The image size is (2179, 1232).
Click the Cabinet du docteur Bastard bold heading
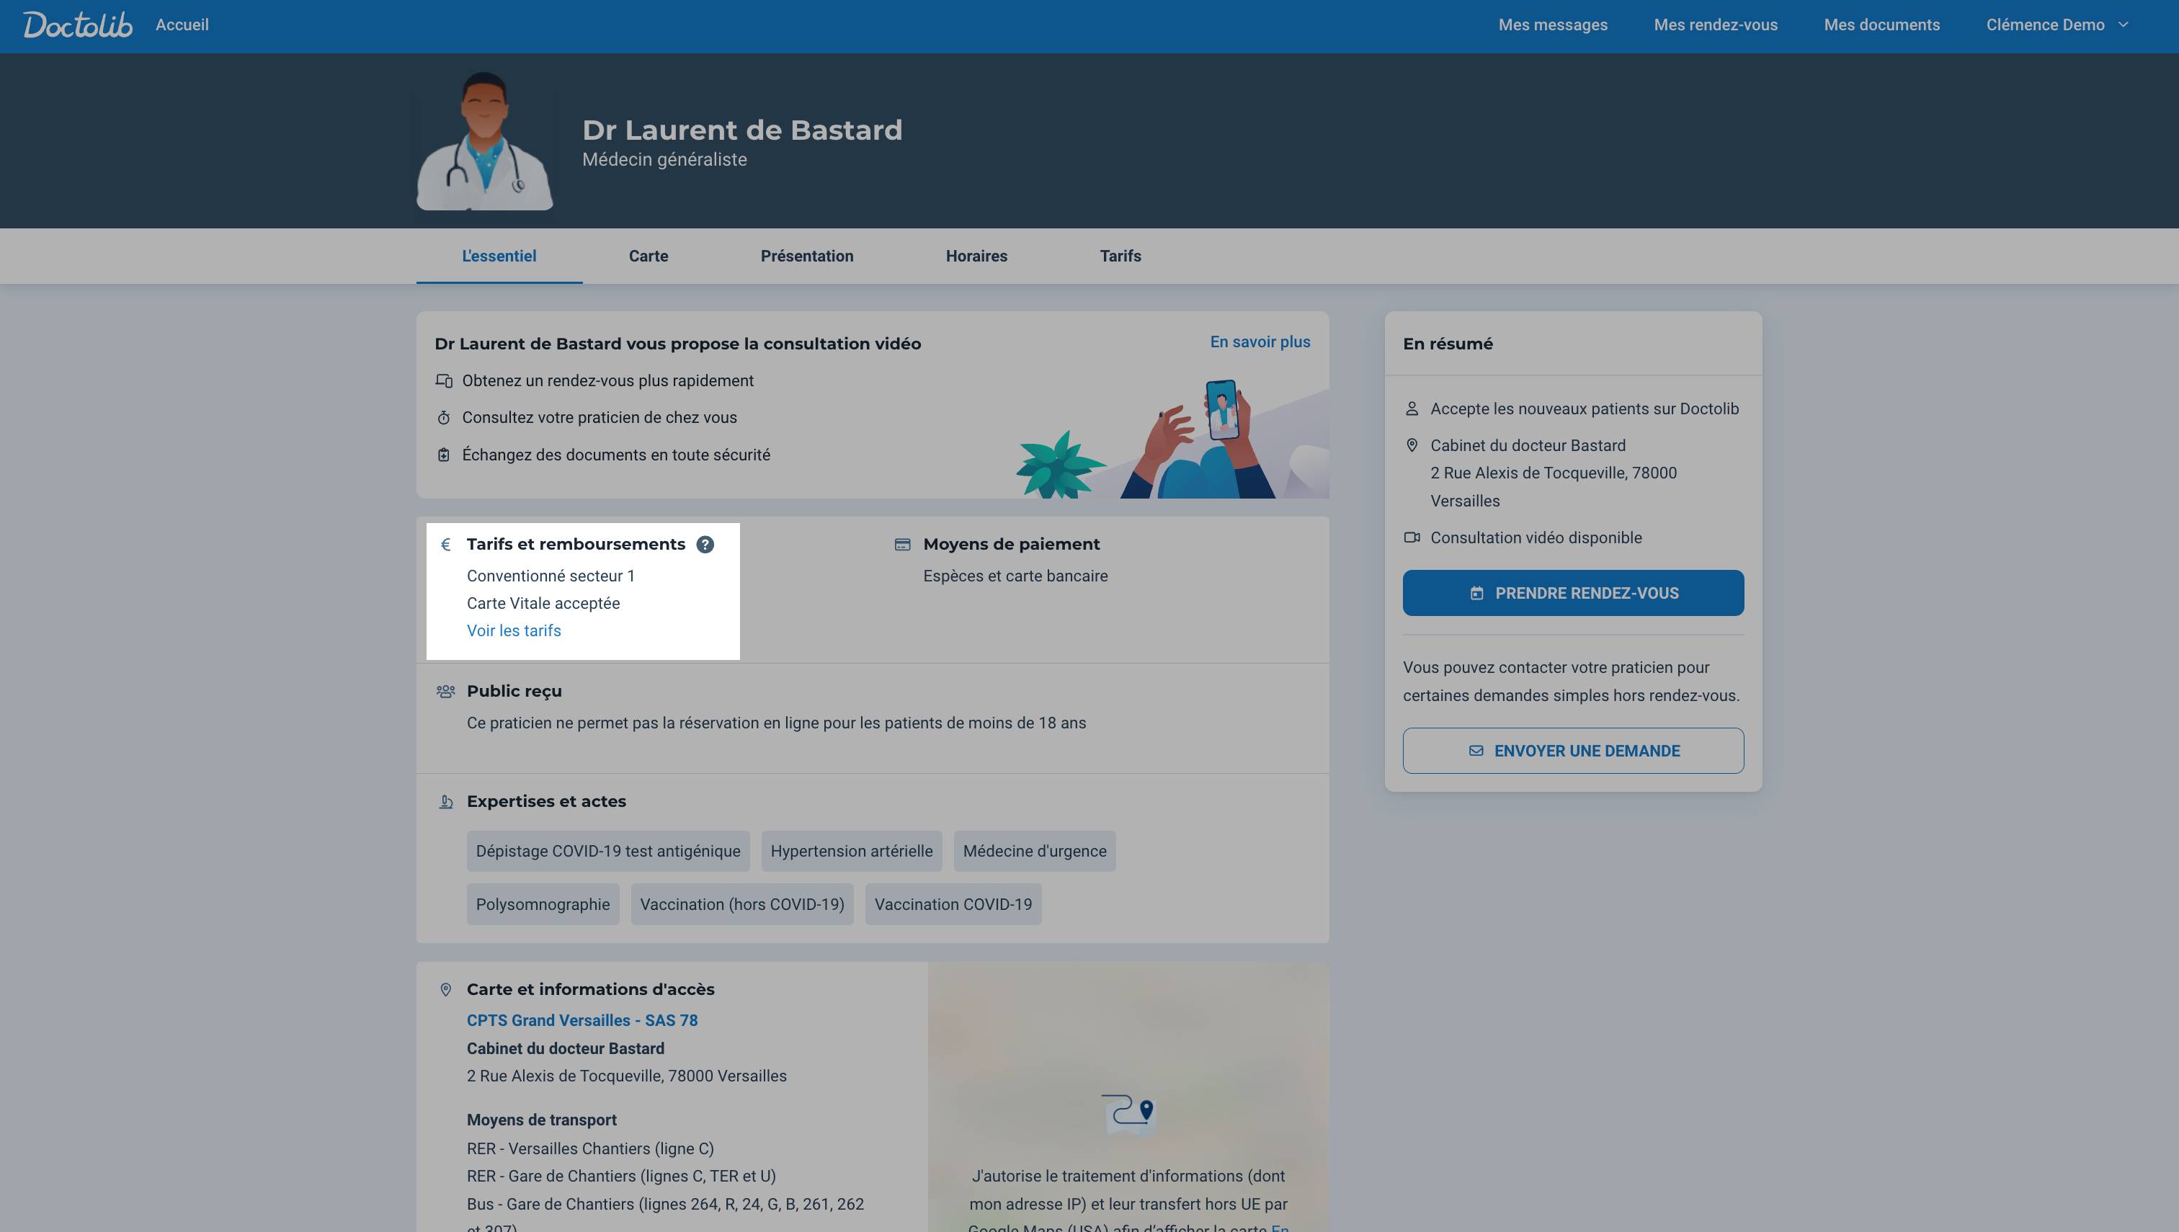[x=565, y=1048]
